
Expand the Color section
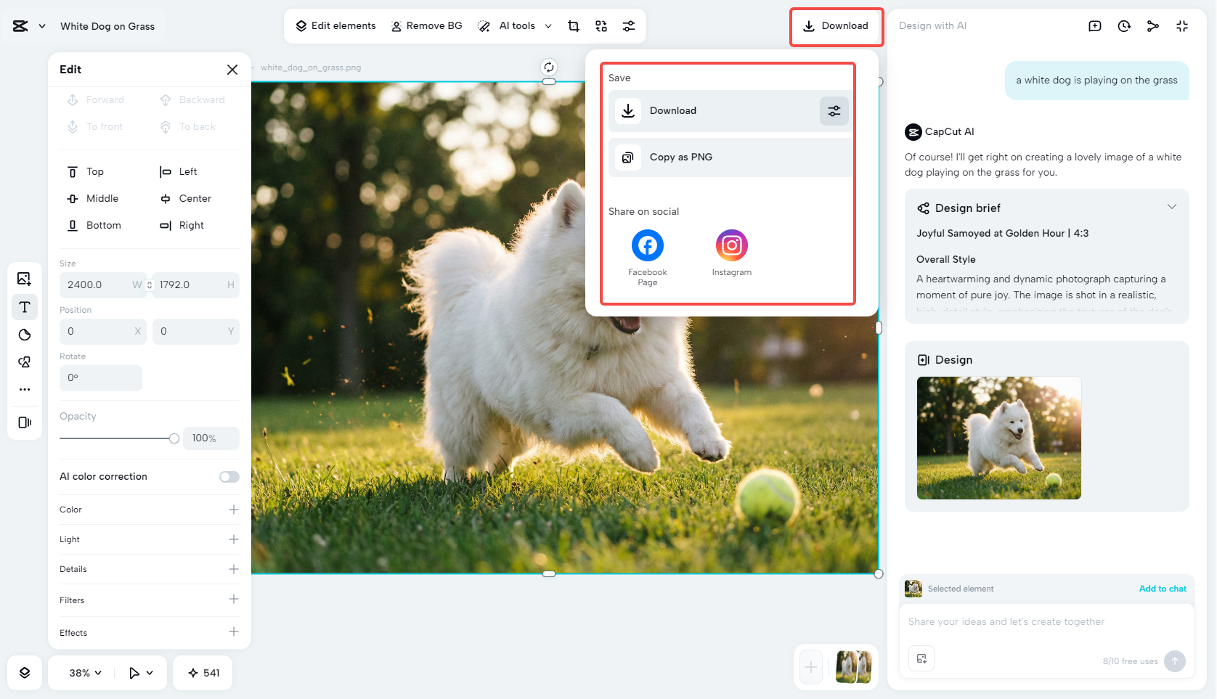click(234, 510)
